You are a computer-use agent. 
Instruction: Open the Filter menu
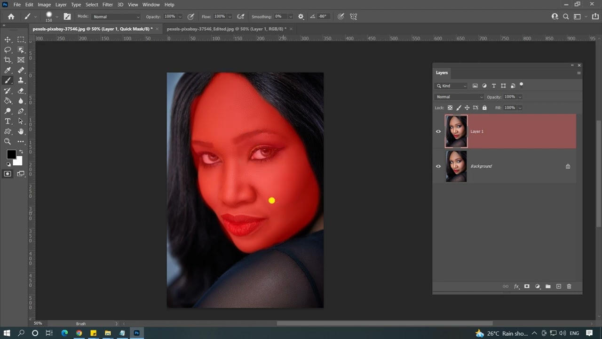108,5
